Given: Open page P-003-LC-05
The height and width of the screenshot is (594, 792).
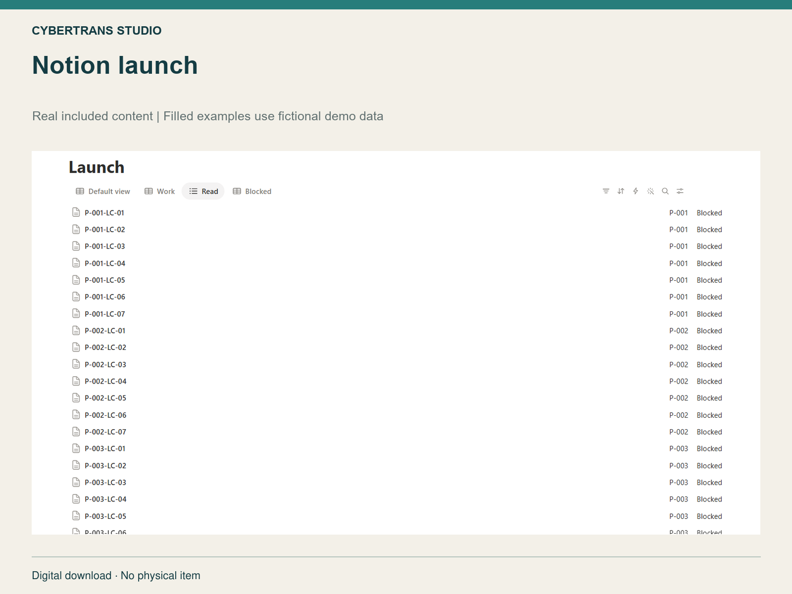Looking at the screenshot, I should pos(105,516).
